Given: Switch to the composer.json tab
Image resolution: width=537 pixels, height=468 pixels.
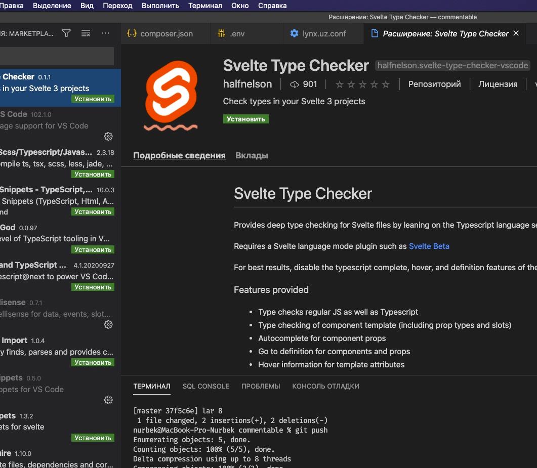Looking at the screenshot, I should [166, 33].
